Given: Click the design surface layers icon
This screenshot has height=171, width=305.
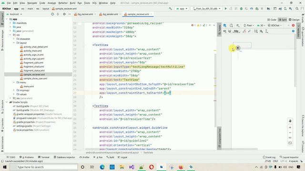Looking at the screenshot, I should pos(224,25).
